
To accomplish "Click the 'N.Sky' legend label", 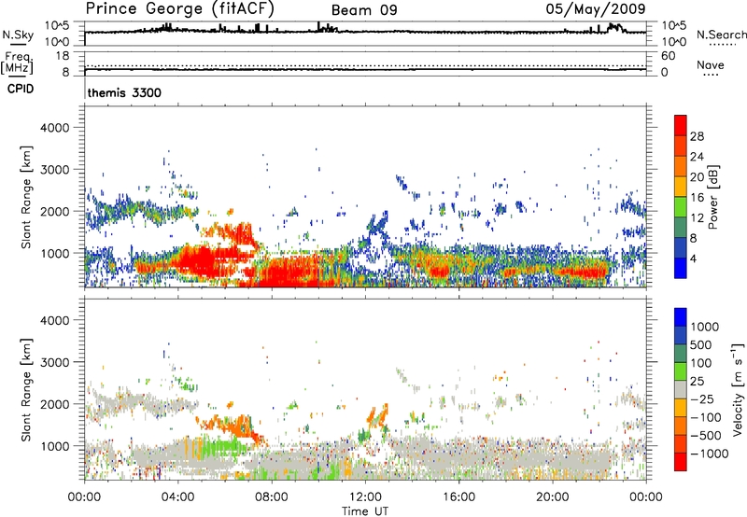I will point(18,35).
